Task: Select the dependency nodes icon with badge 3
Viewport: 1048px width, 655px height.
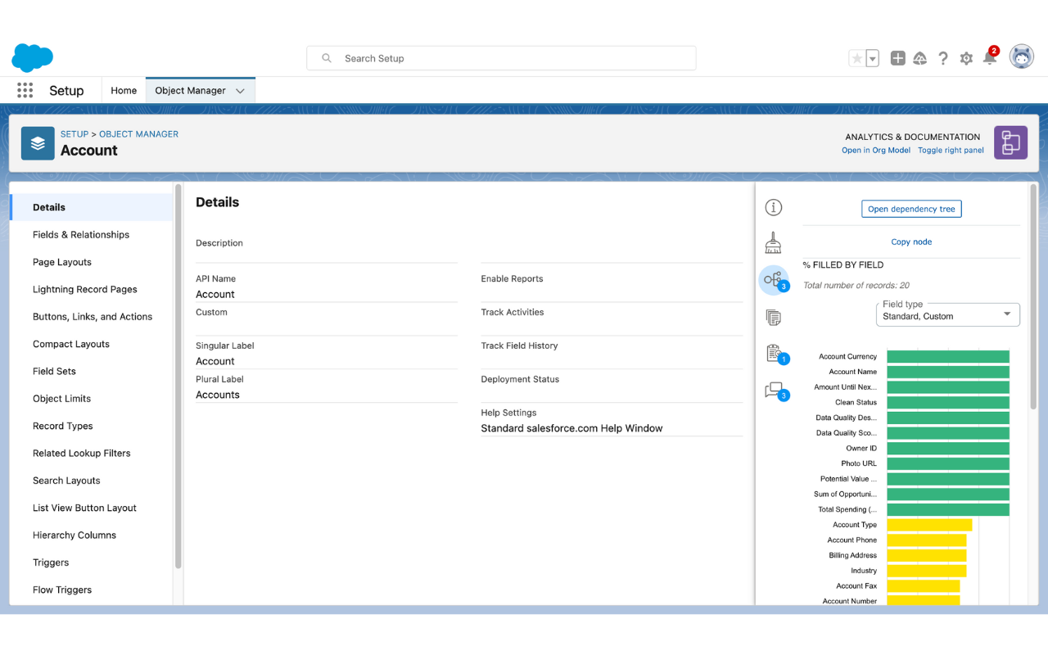Action: pos(773,280)
